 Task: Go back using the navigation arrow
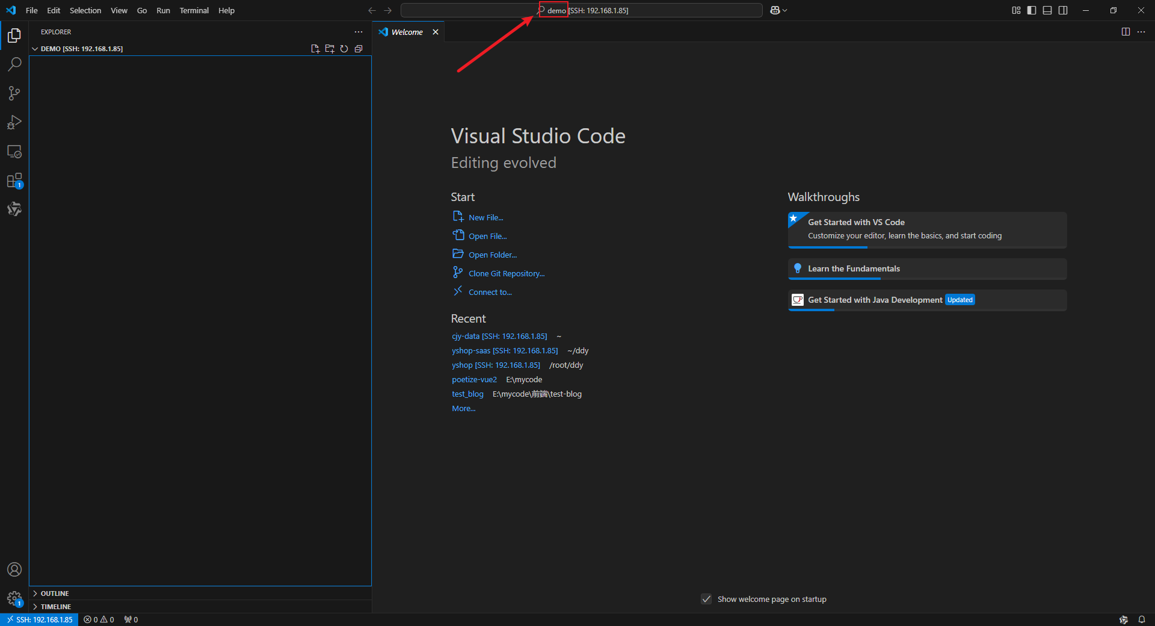coord(372,10)
